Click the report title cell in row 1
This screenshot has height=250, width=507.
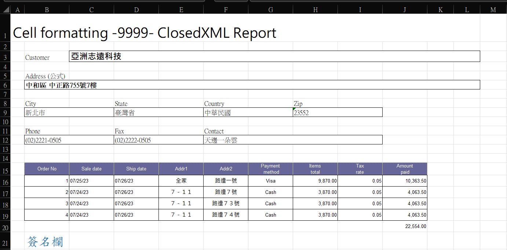pos(144,33)
